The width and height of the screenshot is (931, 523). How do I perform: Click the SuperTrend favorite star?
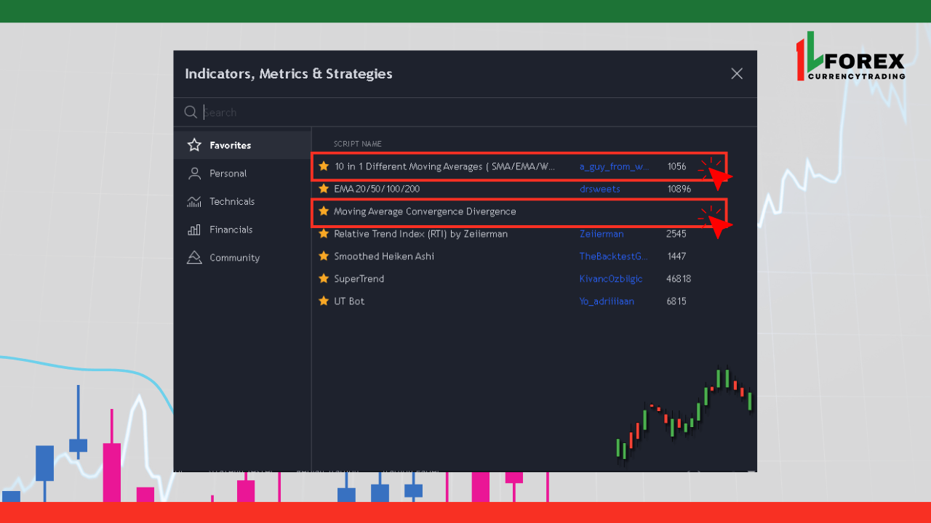pyautogui.click(x=324, y=279)
